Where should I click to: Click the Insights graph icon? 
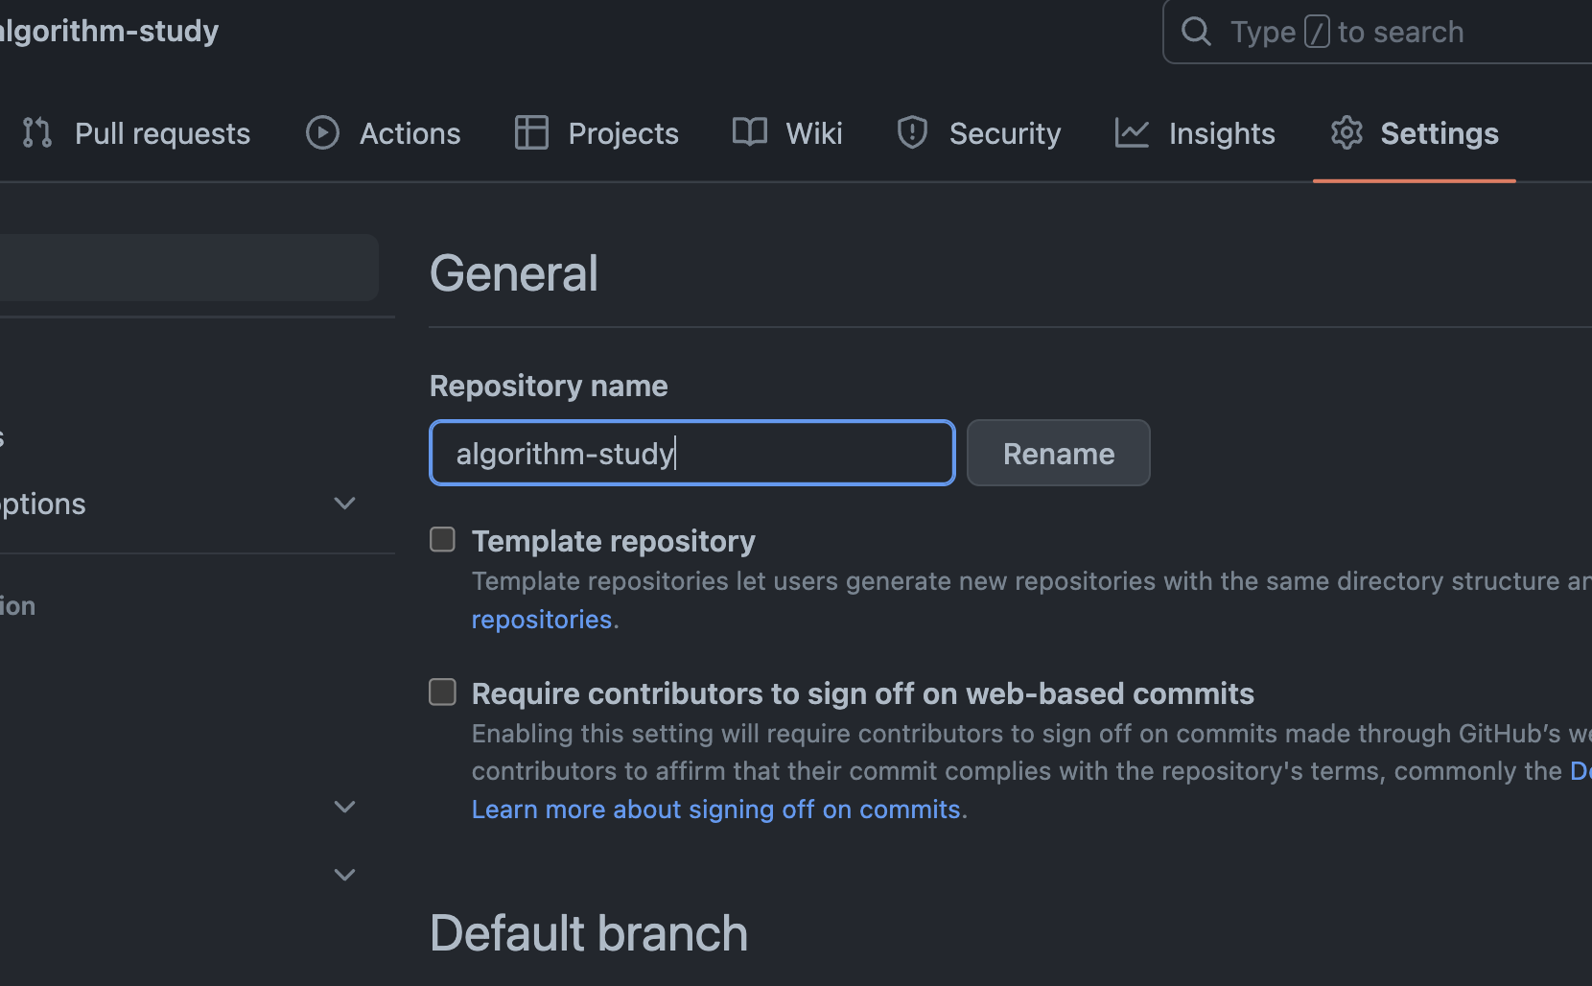click(x=1132, y=132)
